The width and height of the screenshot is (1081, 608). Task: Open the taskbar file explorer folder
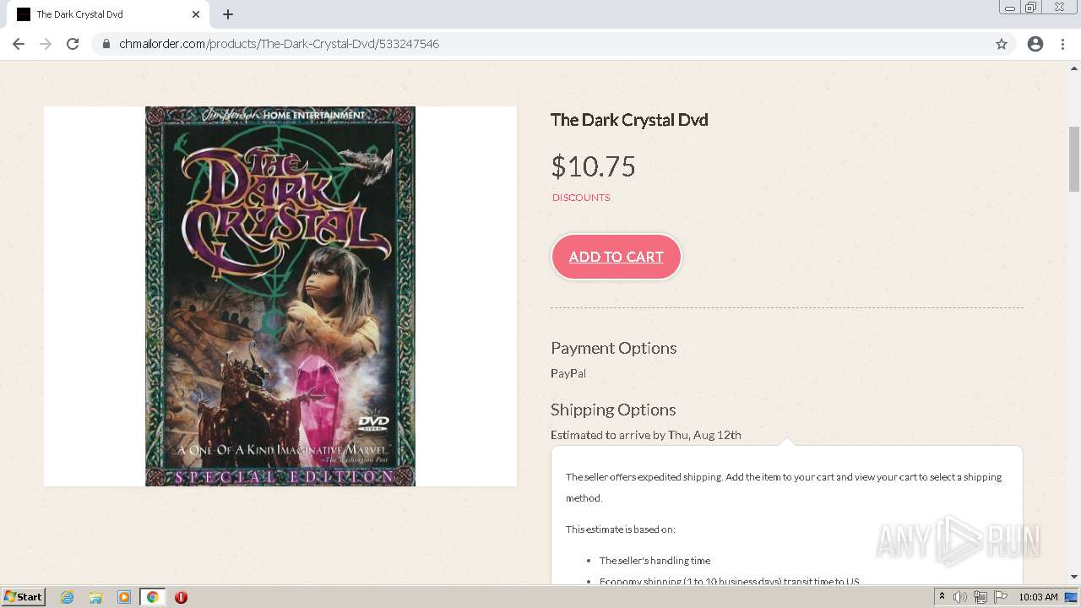(x=95, y=597)
